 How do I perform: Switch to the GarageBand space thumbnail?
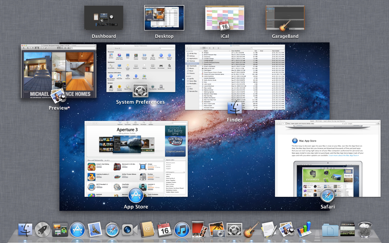[x=285, y=18]
